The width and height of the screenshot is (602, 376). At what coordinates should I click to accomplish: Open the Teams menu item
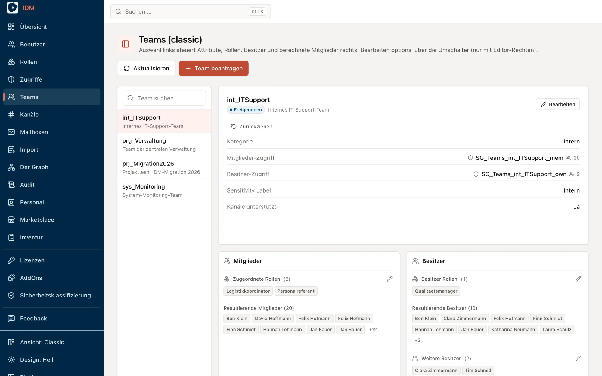tap(52, 97)
